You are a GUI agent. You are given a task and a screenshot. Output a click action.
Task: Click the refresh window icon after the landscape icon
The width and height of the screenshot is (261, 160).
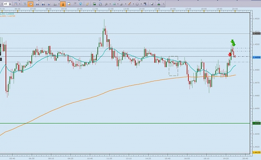[x=100, y=4]
